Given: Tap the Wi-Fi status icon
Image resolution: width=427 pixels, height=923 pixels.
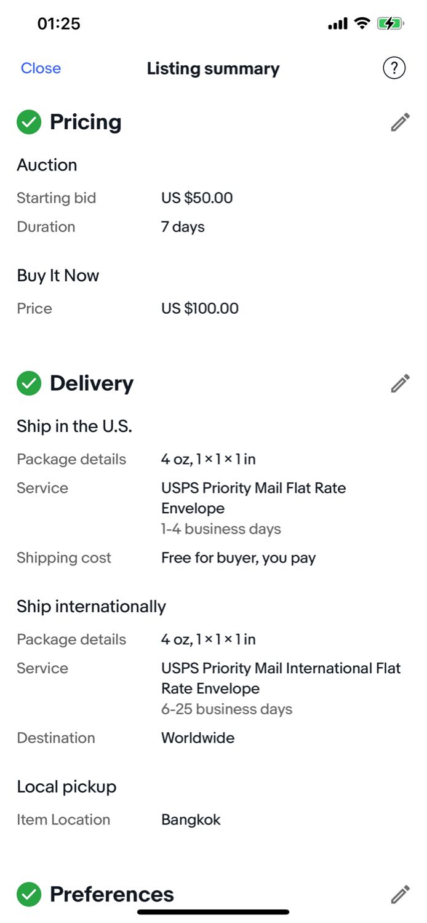Looking at the screenshot, I should [362, 24].
